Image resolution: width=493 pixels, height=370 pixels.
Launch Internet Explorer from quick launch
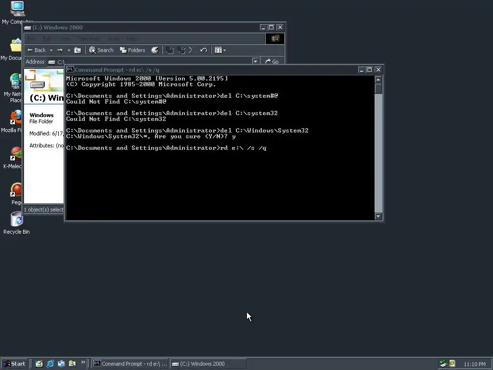pos(50,364)
